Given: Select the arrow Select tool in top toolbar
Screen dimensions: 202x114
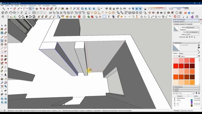Looking at the screenshot, I should pos(8,9).
